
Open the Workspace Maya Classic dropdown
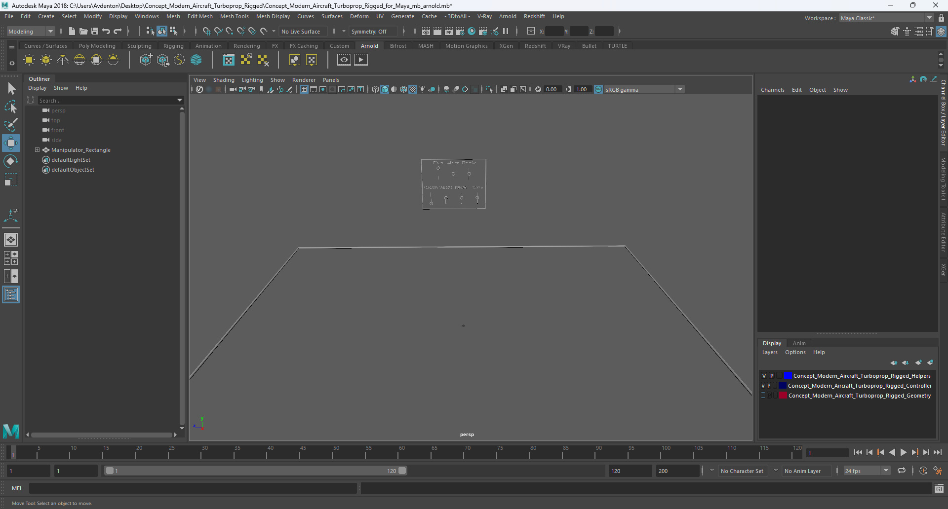(887, 18)
